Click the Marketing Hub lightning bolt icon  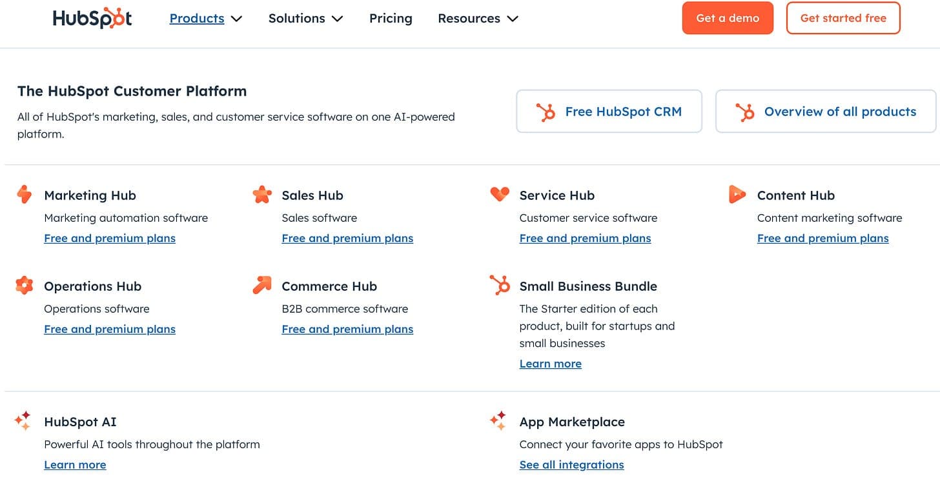click(25, 194)
